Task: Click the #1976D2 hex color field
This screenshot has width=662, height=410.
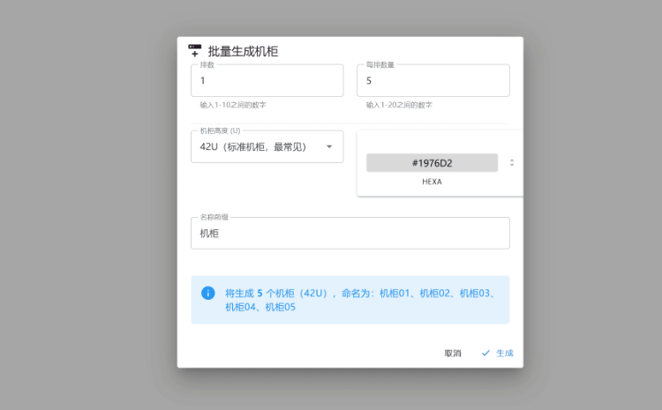Action: pyautogui.click(x=432, y=163)
